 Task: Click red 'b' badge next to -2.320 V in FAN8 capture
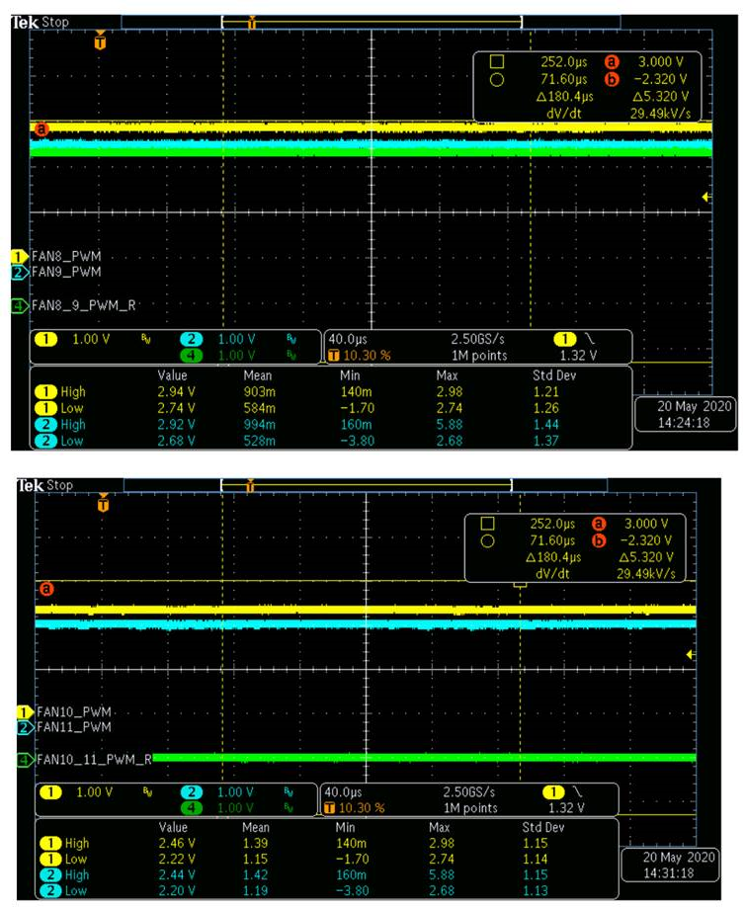[612, 79]
